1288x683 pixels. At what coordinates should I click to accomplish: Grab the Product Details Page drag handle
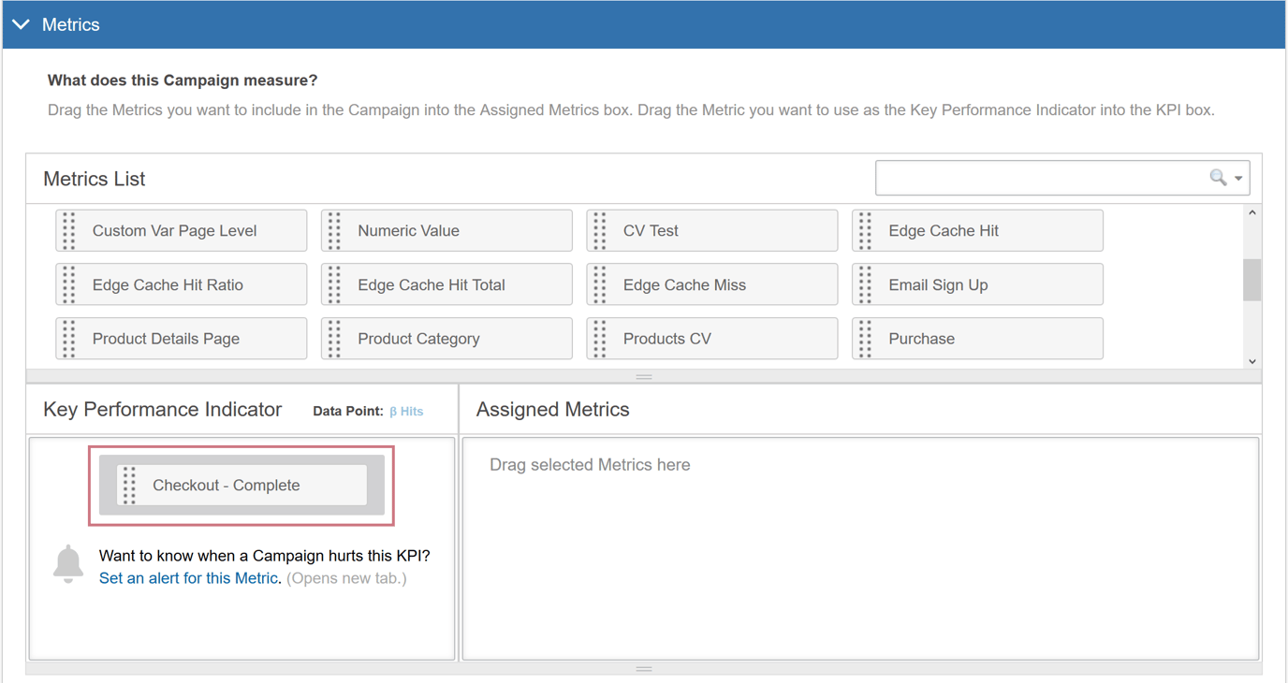pyautogui.click(x=69, y=339)
